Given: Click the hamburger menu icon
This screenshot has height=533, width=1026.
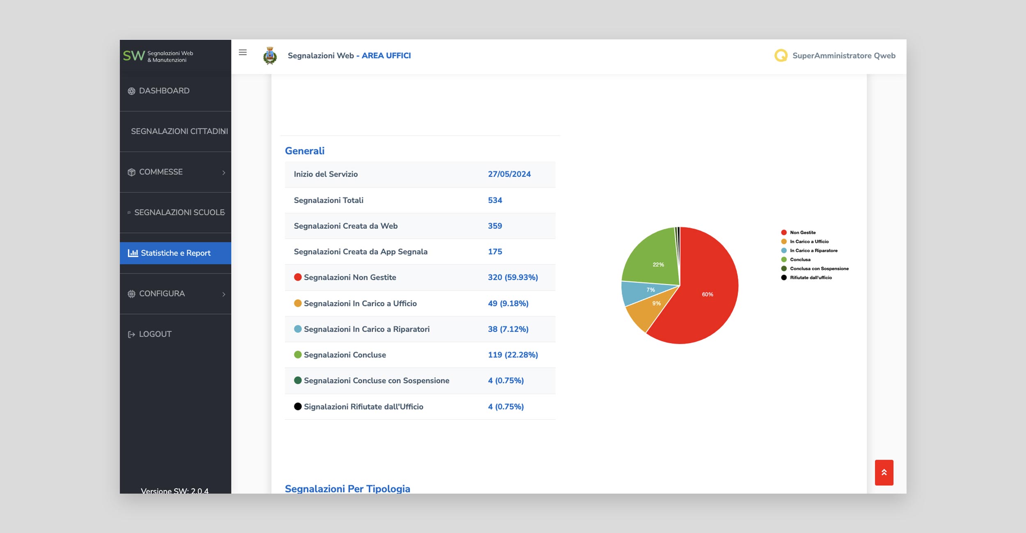Looking at the screenshot, I should pyautogui.click(x=243, y=52).
